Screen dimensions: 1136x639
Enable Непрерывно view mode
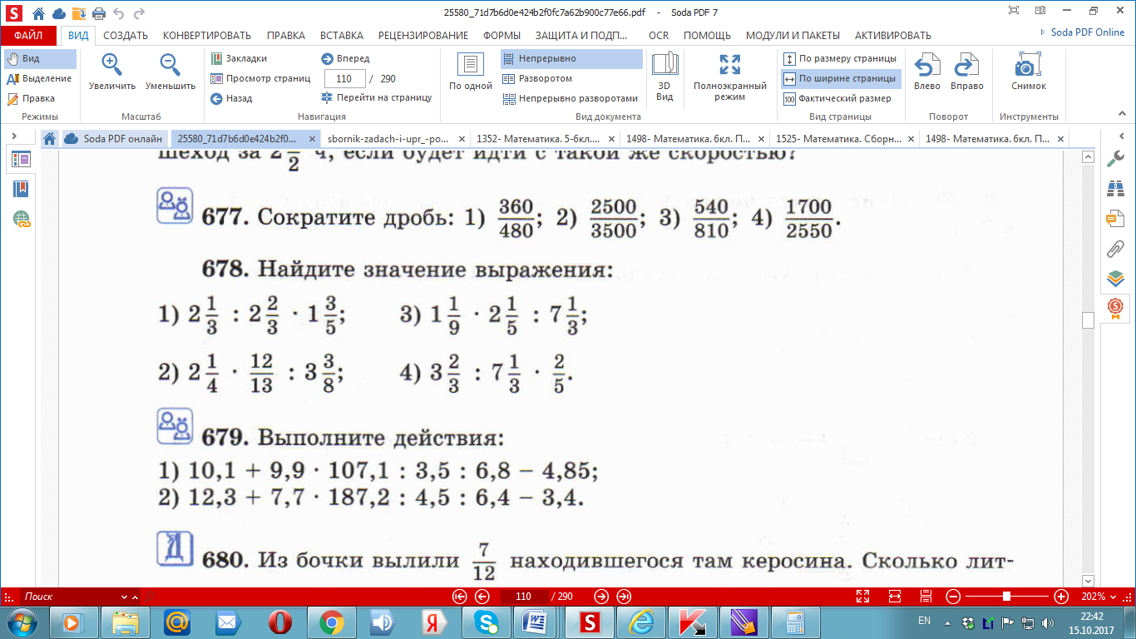(x=571, y=59)
